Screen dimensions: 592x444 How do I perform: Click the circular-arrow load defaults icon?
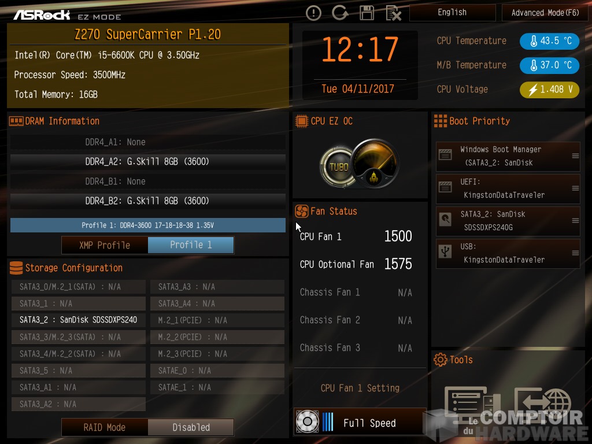pos(340,13)
